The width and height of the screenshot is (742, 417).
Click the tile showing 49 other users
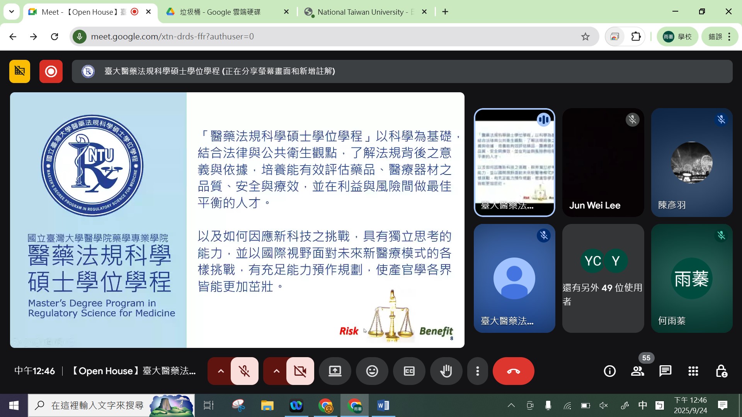coord(603,278)
